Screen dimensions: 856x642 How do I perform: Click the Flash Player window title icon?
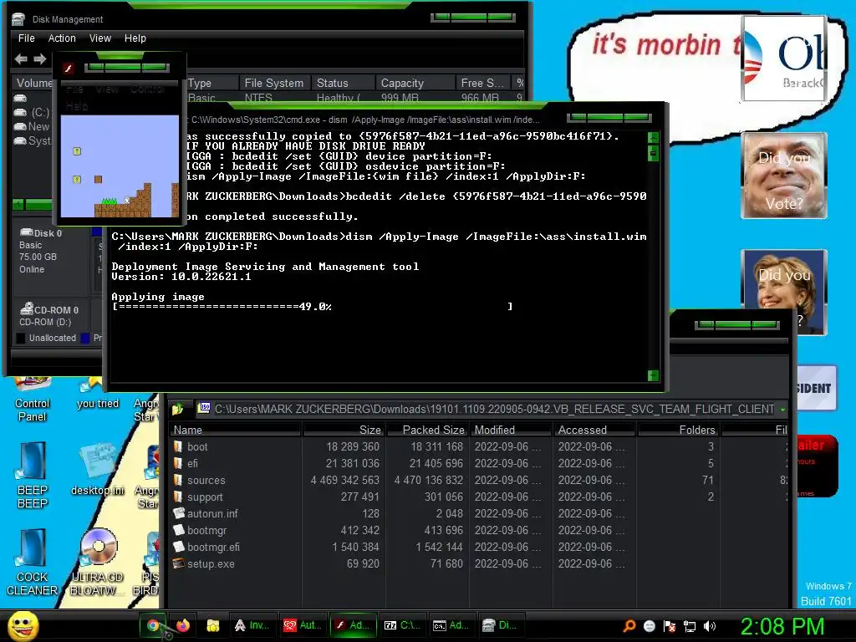tap(69, 69)
